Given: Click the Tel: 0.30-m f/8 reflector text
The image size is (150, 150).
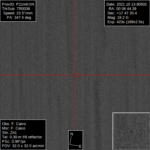Looking at the screenshot, I should [x=22, y=137].
